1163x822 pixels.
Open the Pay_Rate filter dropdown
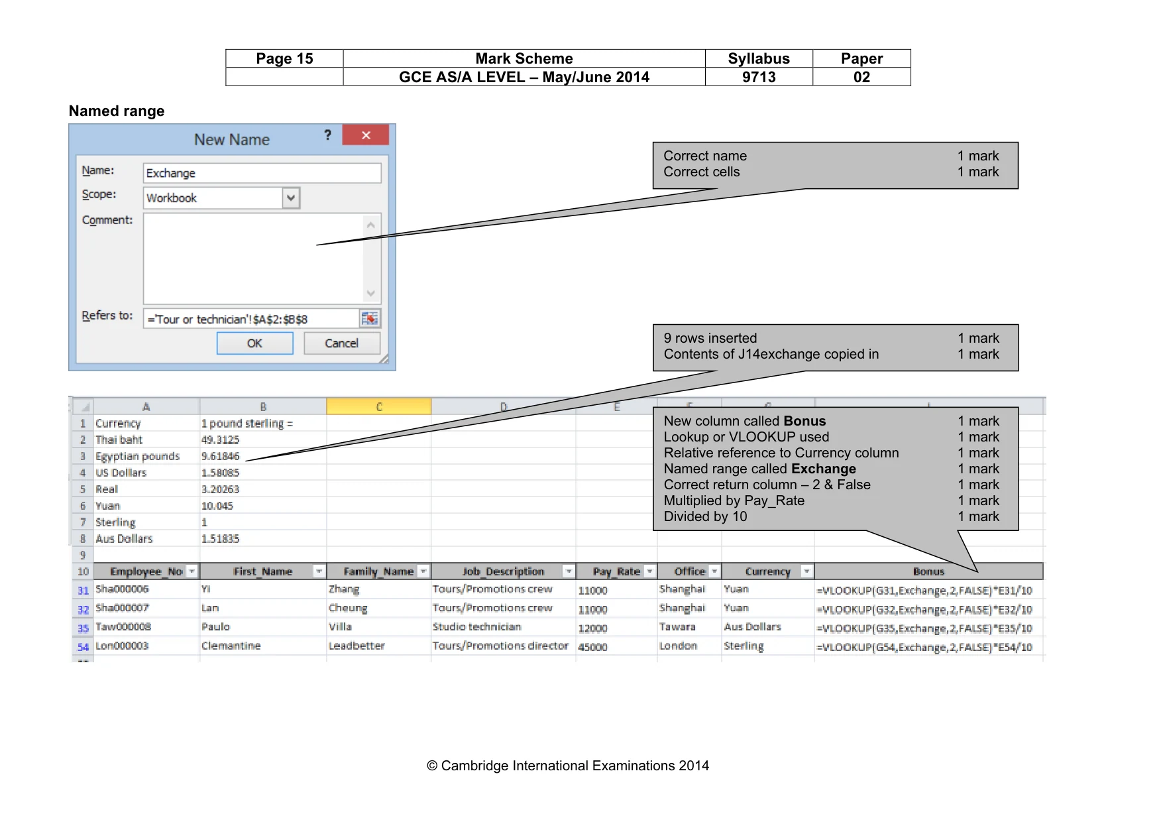pos(649,571)
